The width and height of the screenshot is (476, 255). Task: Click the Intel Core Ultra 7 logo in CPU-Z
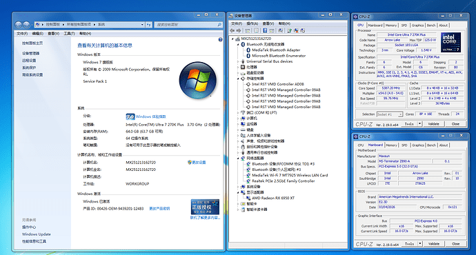tap(450, 43)
